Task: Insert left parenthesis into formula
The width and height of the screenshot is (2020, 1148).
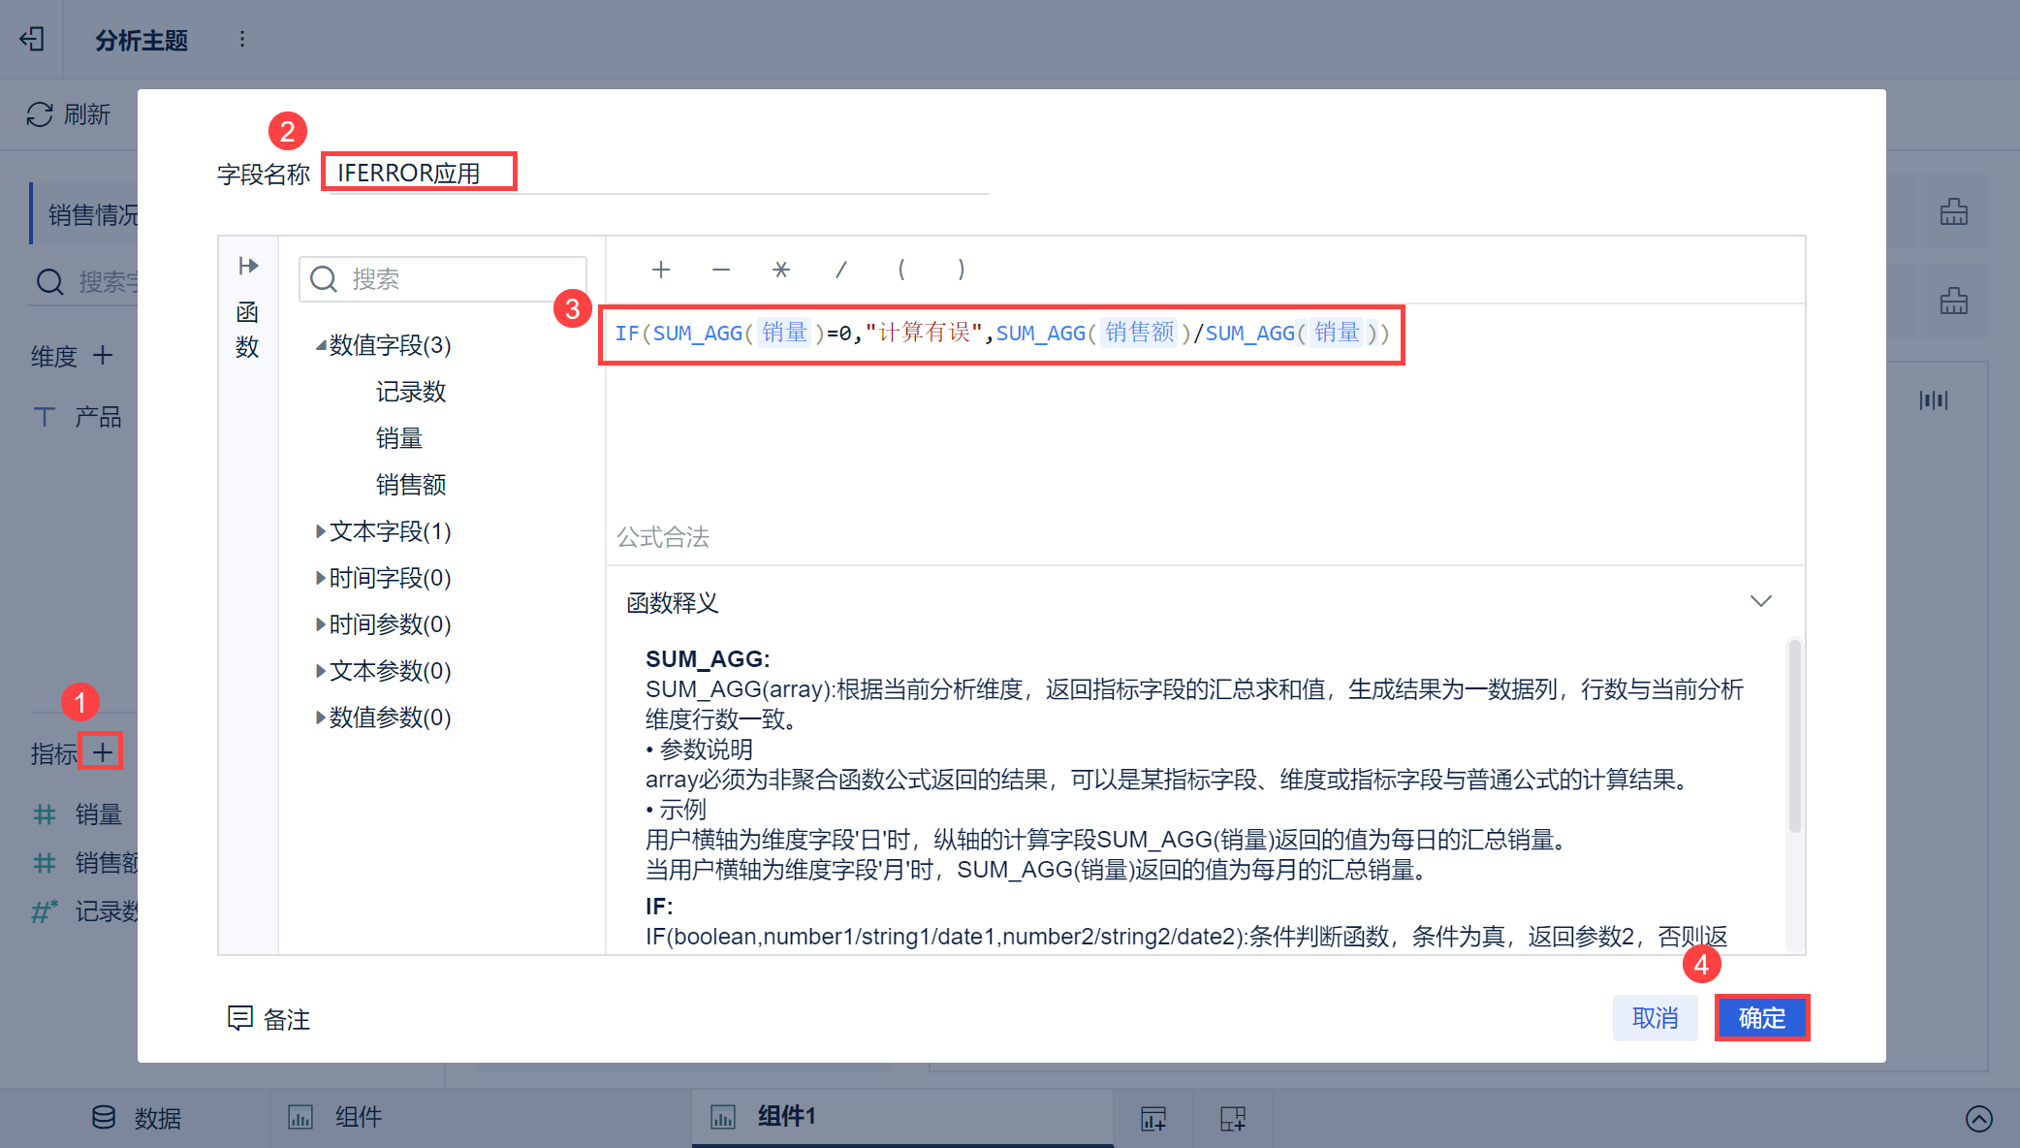Action: (901, 270)
